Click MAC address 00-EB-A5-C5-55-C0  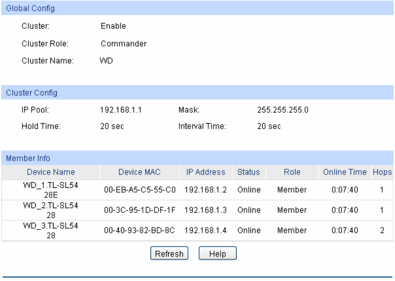click(x=140, y=190)
